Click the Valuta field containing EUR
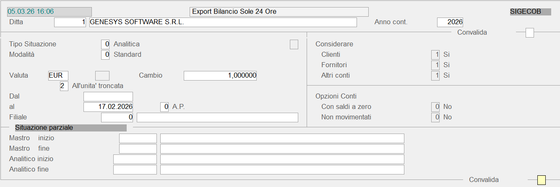Screen dimensions: 560x187 (x=58, y=76)
